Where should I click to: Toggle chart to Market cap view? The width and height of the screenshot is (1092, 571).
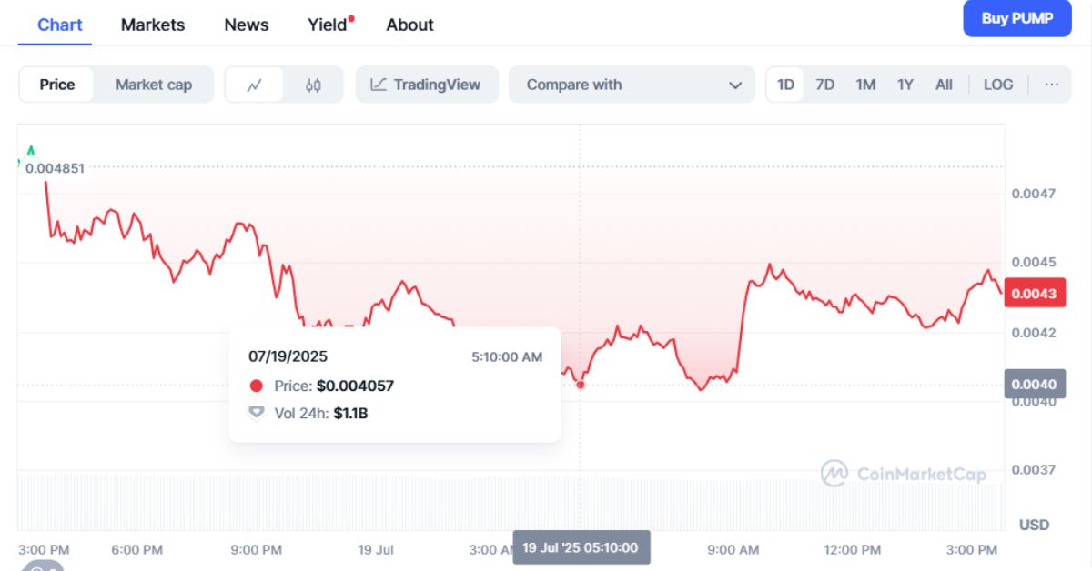[154, 85]
